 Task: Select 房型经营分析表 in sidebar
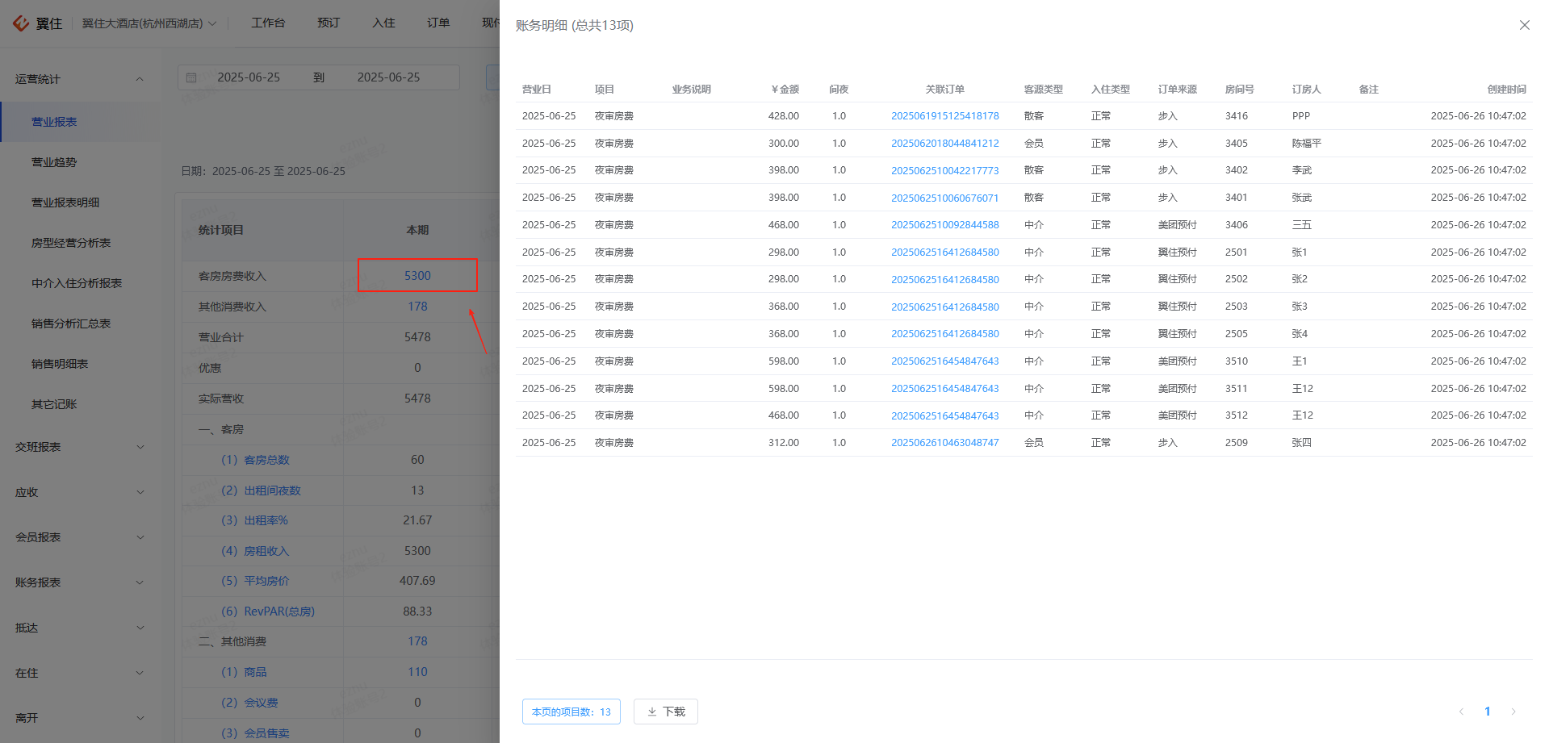point(79,243)
